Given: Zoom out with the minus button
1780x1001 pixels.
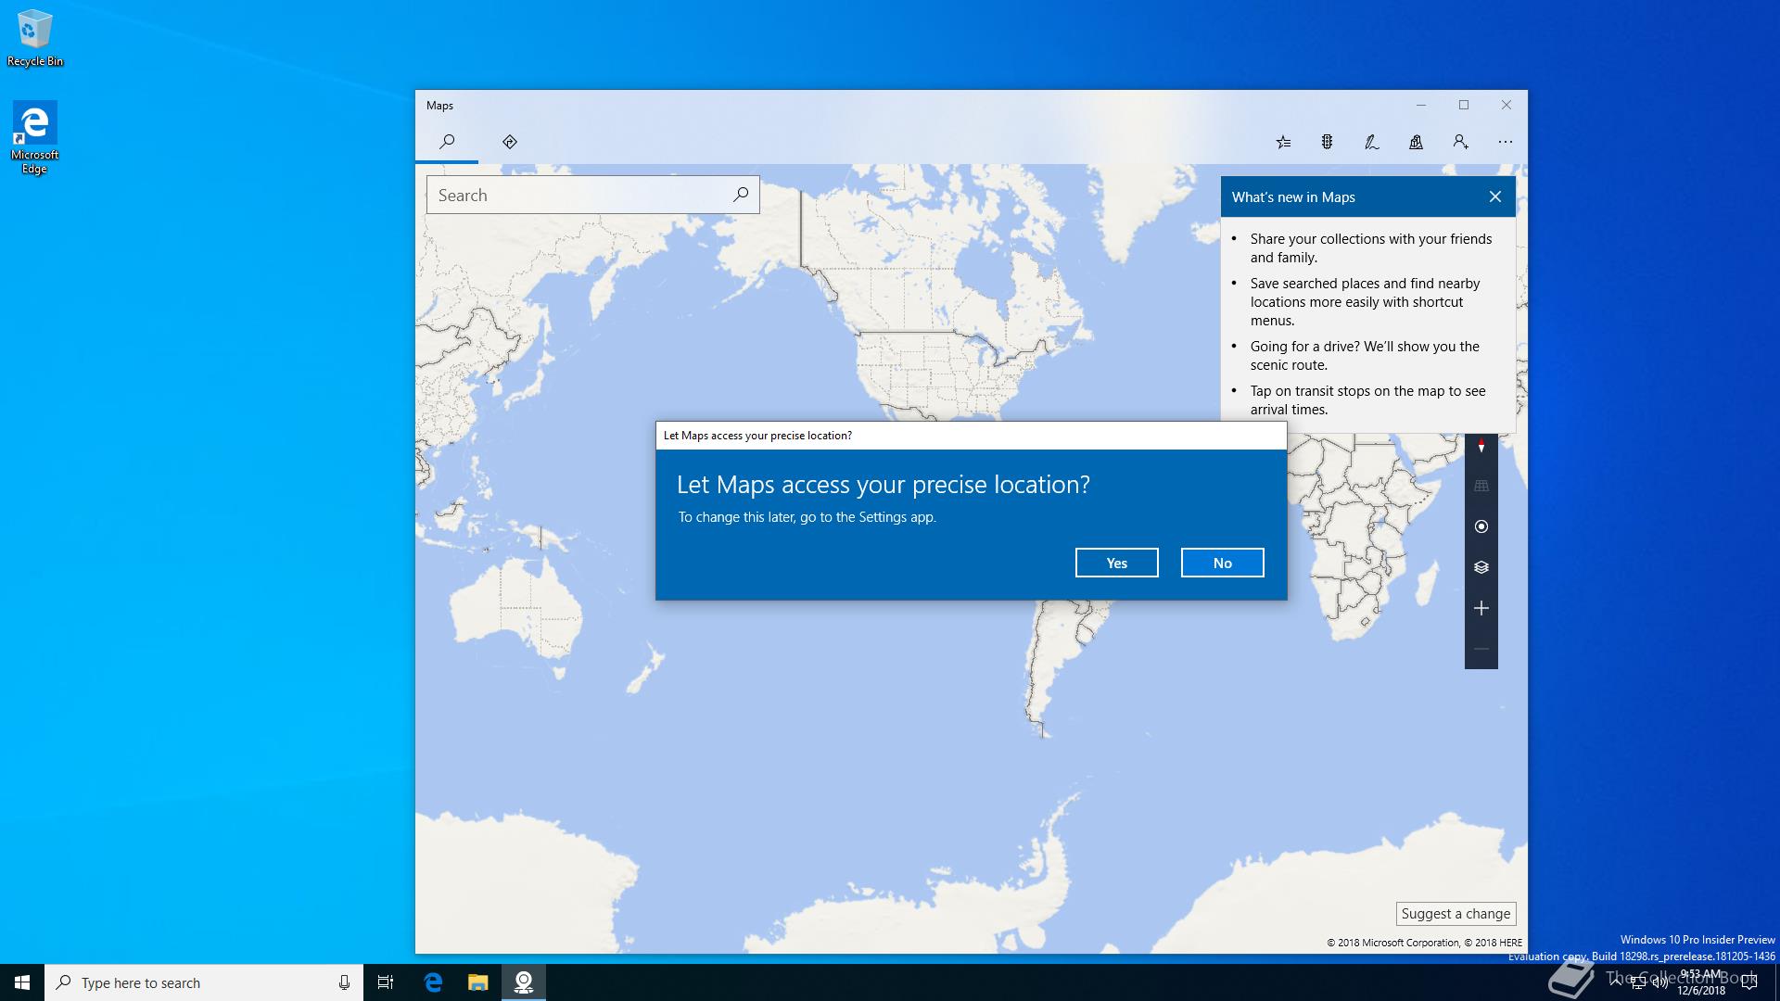Looking at the screenshot, I should (1481, 649).
